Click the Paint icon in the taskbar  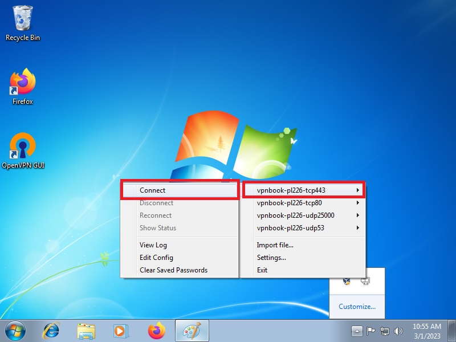192,331
